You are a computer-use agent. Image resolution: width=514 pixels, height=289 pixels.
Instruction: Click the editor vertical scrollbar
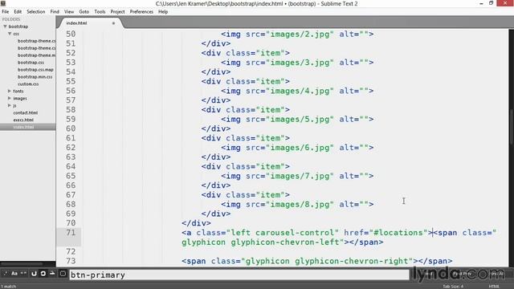512,128
